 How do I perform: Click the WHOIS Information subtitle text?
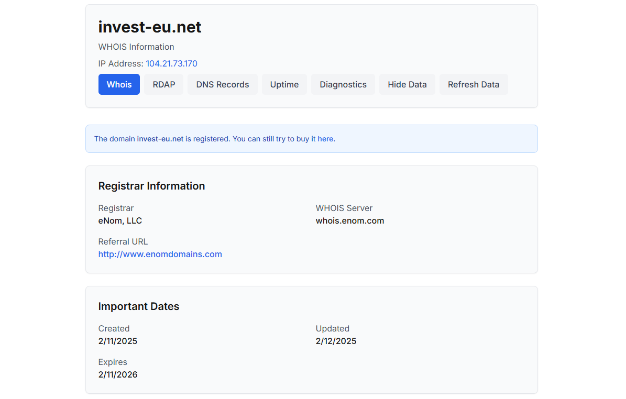coord(136,47)
